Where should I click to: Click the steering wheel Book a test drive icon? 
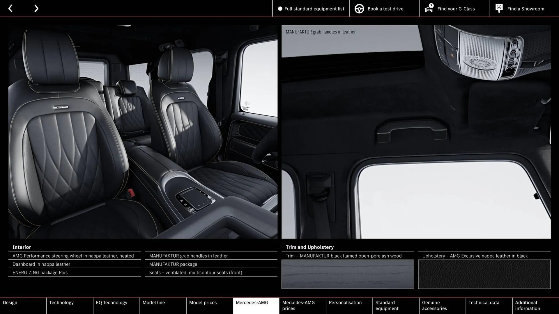click(359, 8)
